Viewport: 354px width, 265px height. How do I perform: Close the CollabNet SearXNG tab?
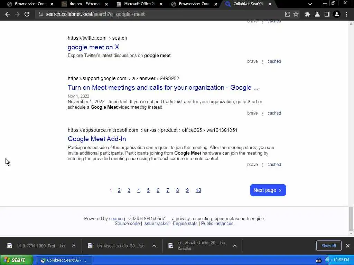tap(270, 4)
